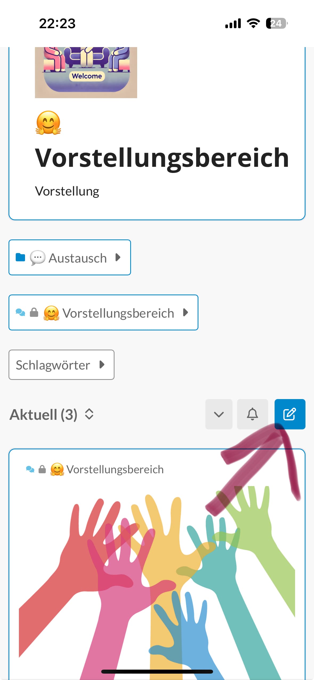Tap the blue compose new post button
Screen dimensions: 314x680
click(289, 414)
